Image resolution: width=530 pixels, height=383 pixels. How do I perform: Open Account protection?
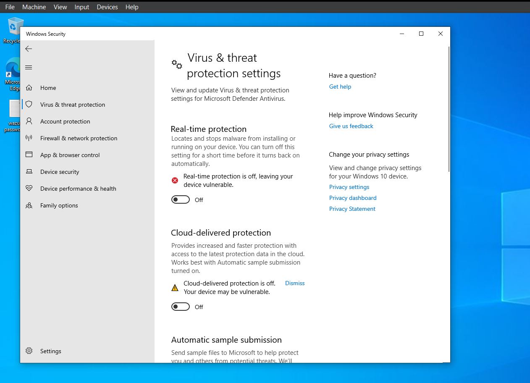click(x=65, y=121)
